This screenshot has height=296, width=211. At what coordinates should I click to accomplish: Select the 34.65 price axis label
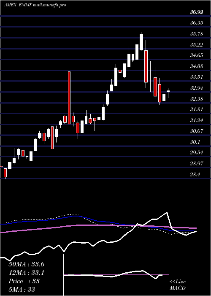[x=197, y=55]
